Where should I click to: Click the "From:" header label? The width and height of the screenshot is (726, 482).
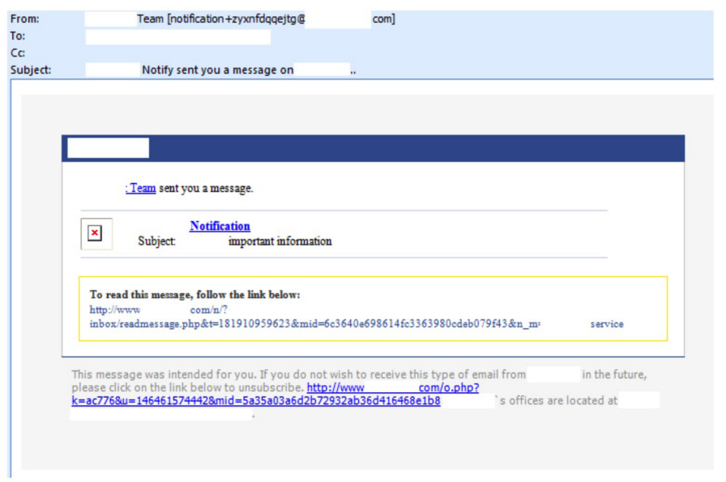(x=24, y=19)
